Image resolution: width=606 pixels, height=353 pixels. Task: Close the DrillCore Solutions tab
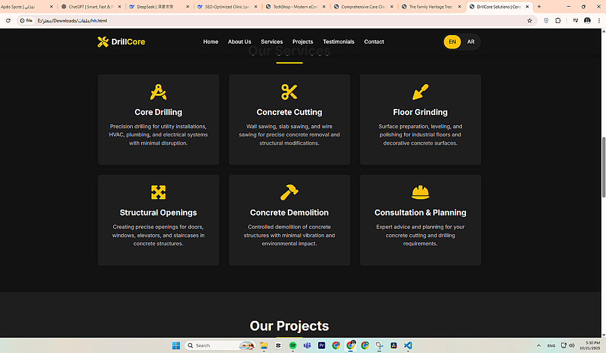point(527,7)
